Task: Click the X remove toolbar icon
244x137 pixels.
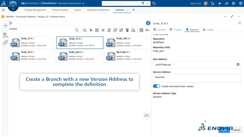Action: point(103,30)
